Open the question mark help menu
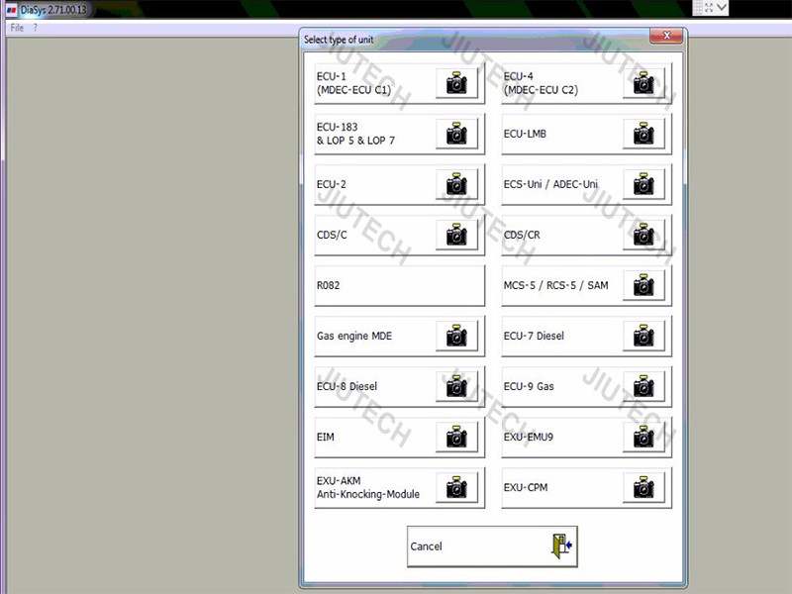Screen dimensions: 792x594 click(x=36, y=28)
